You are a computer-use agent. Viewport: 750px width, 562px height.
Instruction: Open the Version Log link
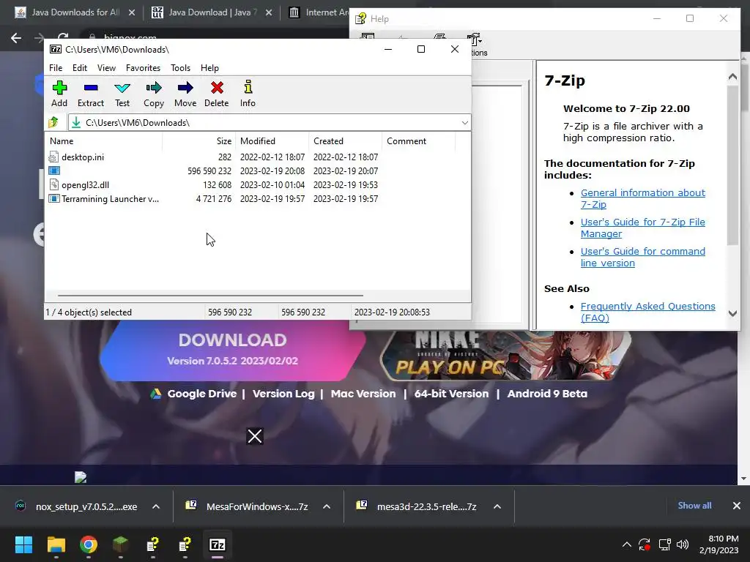click(283, 394)
